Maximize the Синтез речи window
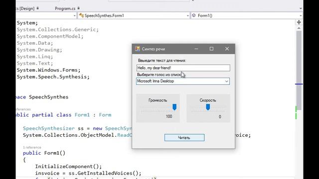Viewport: 319px width, 179px height. coord(211,49)
